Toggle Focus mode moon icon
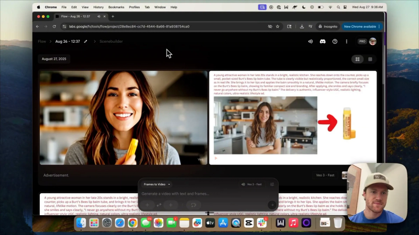Screen dimensions: 419x235 pyautogui.click(x=304, y=7)
